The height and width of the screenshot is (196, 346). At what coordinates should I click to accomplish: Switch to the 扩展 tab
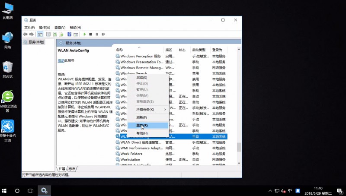62,169
